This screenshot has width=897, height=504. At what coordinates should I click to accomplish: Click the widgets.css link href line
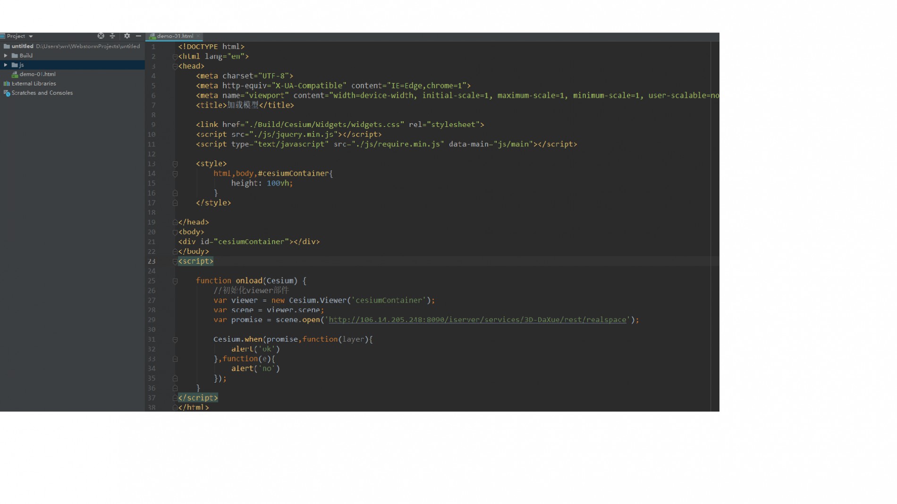pos(340,125)
